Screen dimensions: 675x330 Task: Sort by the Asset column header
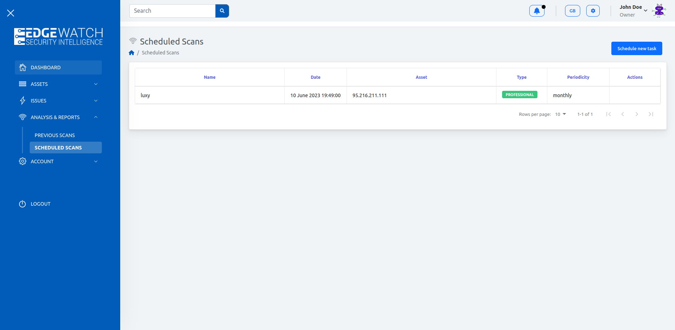421,77
